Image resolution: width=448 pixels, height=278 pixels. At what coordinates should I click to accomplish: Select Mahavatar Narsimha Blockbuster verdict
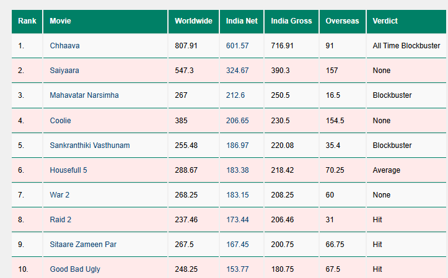[392, 95]
